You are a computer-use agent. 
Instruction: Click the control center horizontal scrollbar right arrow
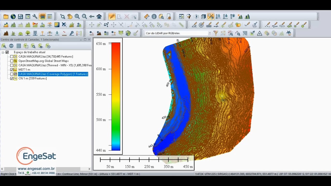tap(89, 169)
